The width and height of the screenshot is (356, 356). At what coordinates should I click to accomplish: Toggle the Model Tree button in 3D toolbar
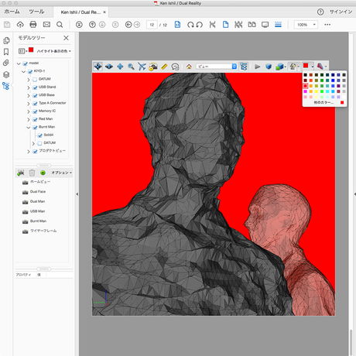tap(244, 67)
